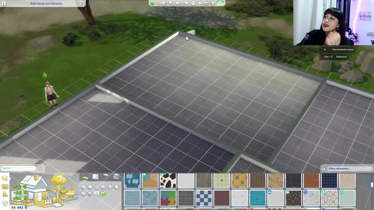The height and width of the screenshot is (210, 374).
Task: Pick the pale yellow diamond tile thumbnail
Action: pos(222,181)
